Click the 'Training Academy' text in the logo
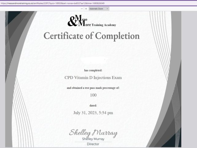This screenshot has width=197, height=148. (104, 25)
